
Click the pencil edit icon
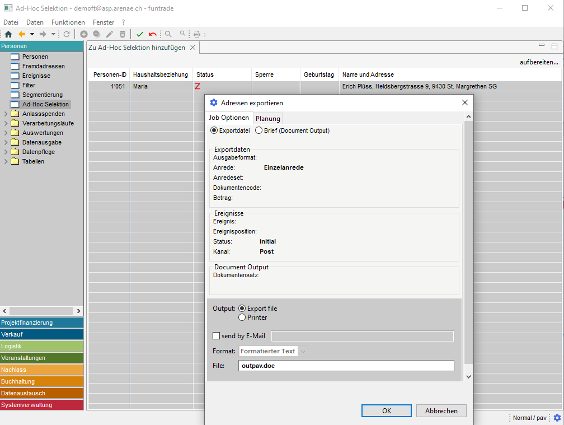tap(110, 34)
